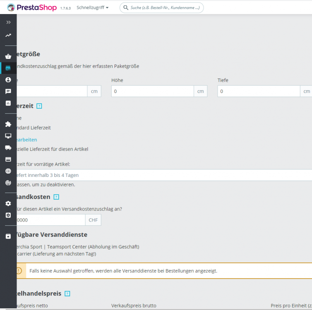This screenshot has height=310, width=312.
Task: Click the search magnifier icon
Action: point(126,7)
